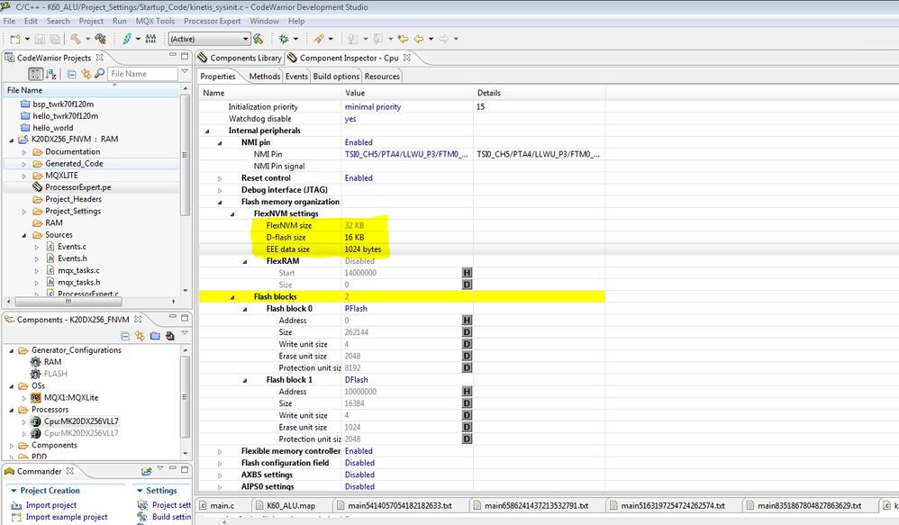Toggle hex format for FlexRAM Start
Image resolution: width=899 pixels, height=525 pixels.
point(467,273)
